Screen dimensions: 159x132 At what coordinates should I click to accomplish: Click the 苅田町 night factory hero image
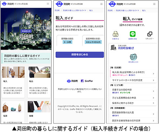tap(26, 29)
